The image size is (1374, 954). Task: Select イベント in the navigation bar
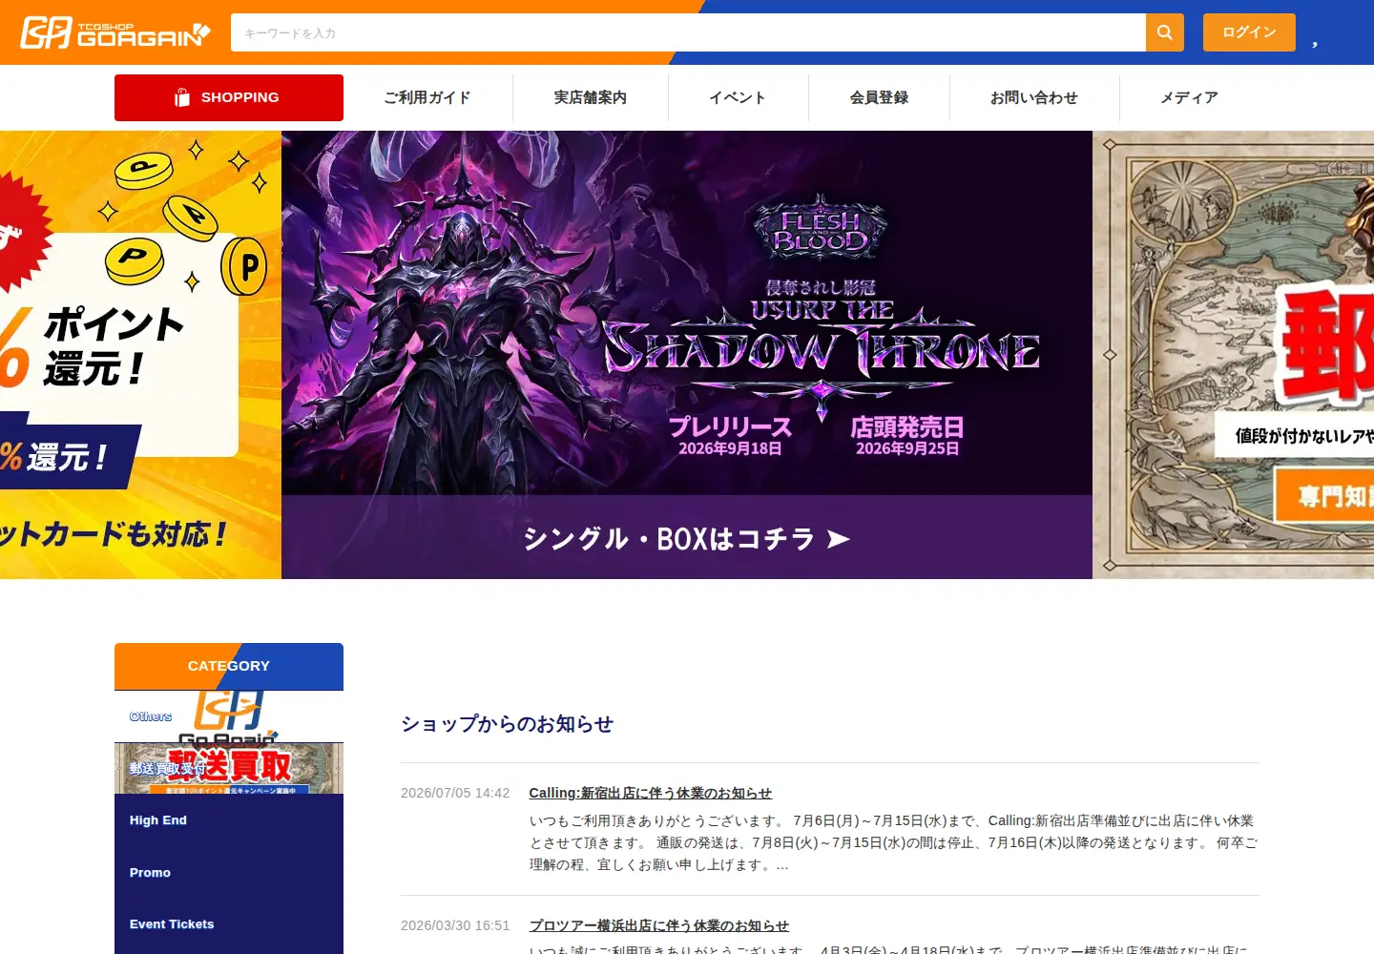[x=738, y=97]
